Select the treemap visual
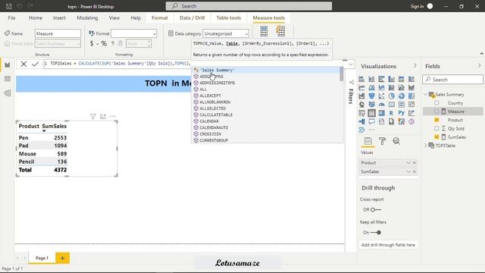This screenshot has width=485, height=273. (411, 96)
